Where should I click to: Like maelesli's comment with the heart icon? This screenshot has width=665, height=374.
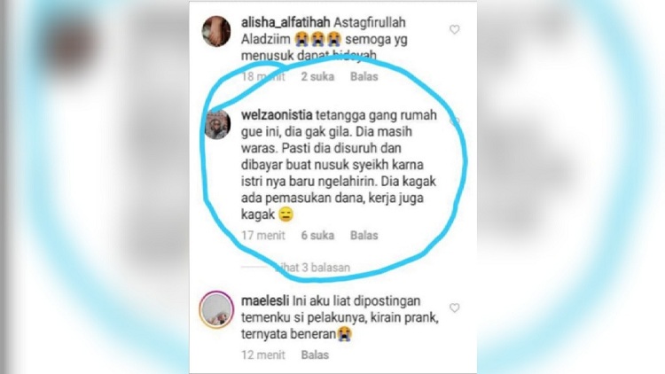pyautogui.click(x=454, y=308)
